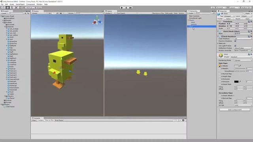Switch to the Console tab
253x142 pixels.
(37, 118)
